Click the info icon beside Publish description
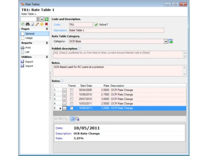This screenshot has height=156, width=208. click(79, 48)
